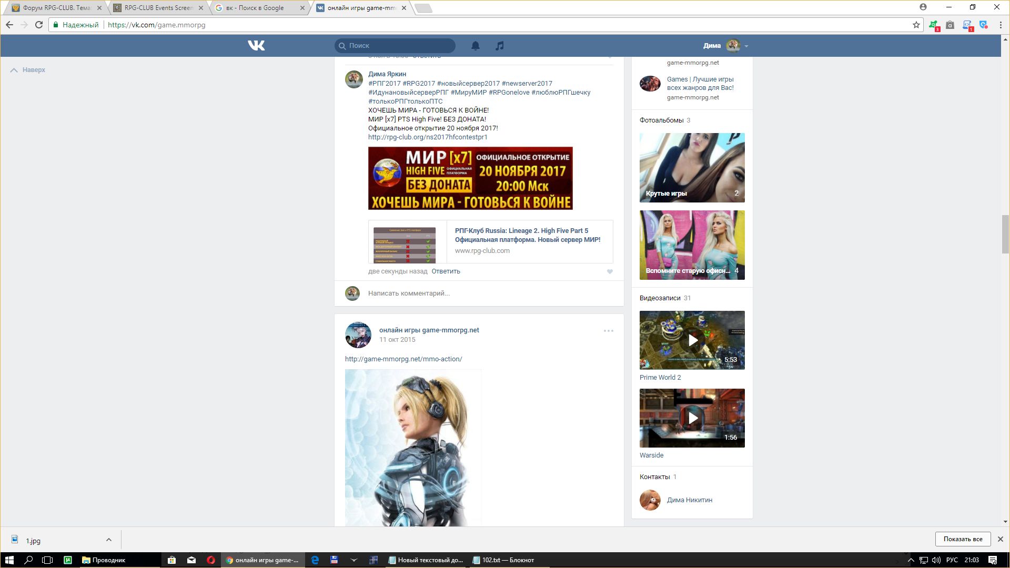This screenshot has height=568, width=1010.
Task: Like Дима Яркин's comment with heart icon
Action: 610,272
